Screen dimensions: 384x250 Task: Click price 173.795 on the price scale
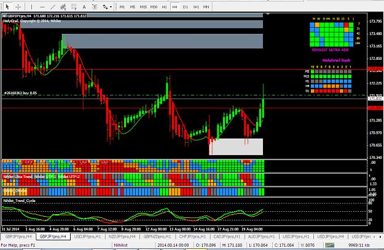coord(375,22)
